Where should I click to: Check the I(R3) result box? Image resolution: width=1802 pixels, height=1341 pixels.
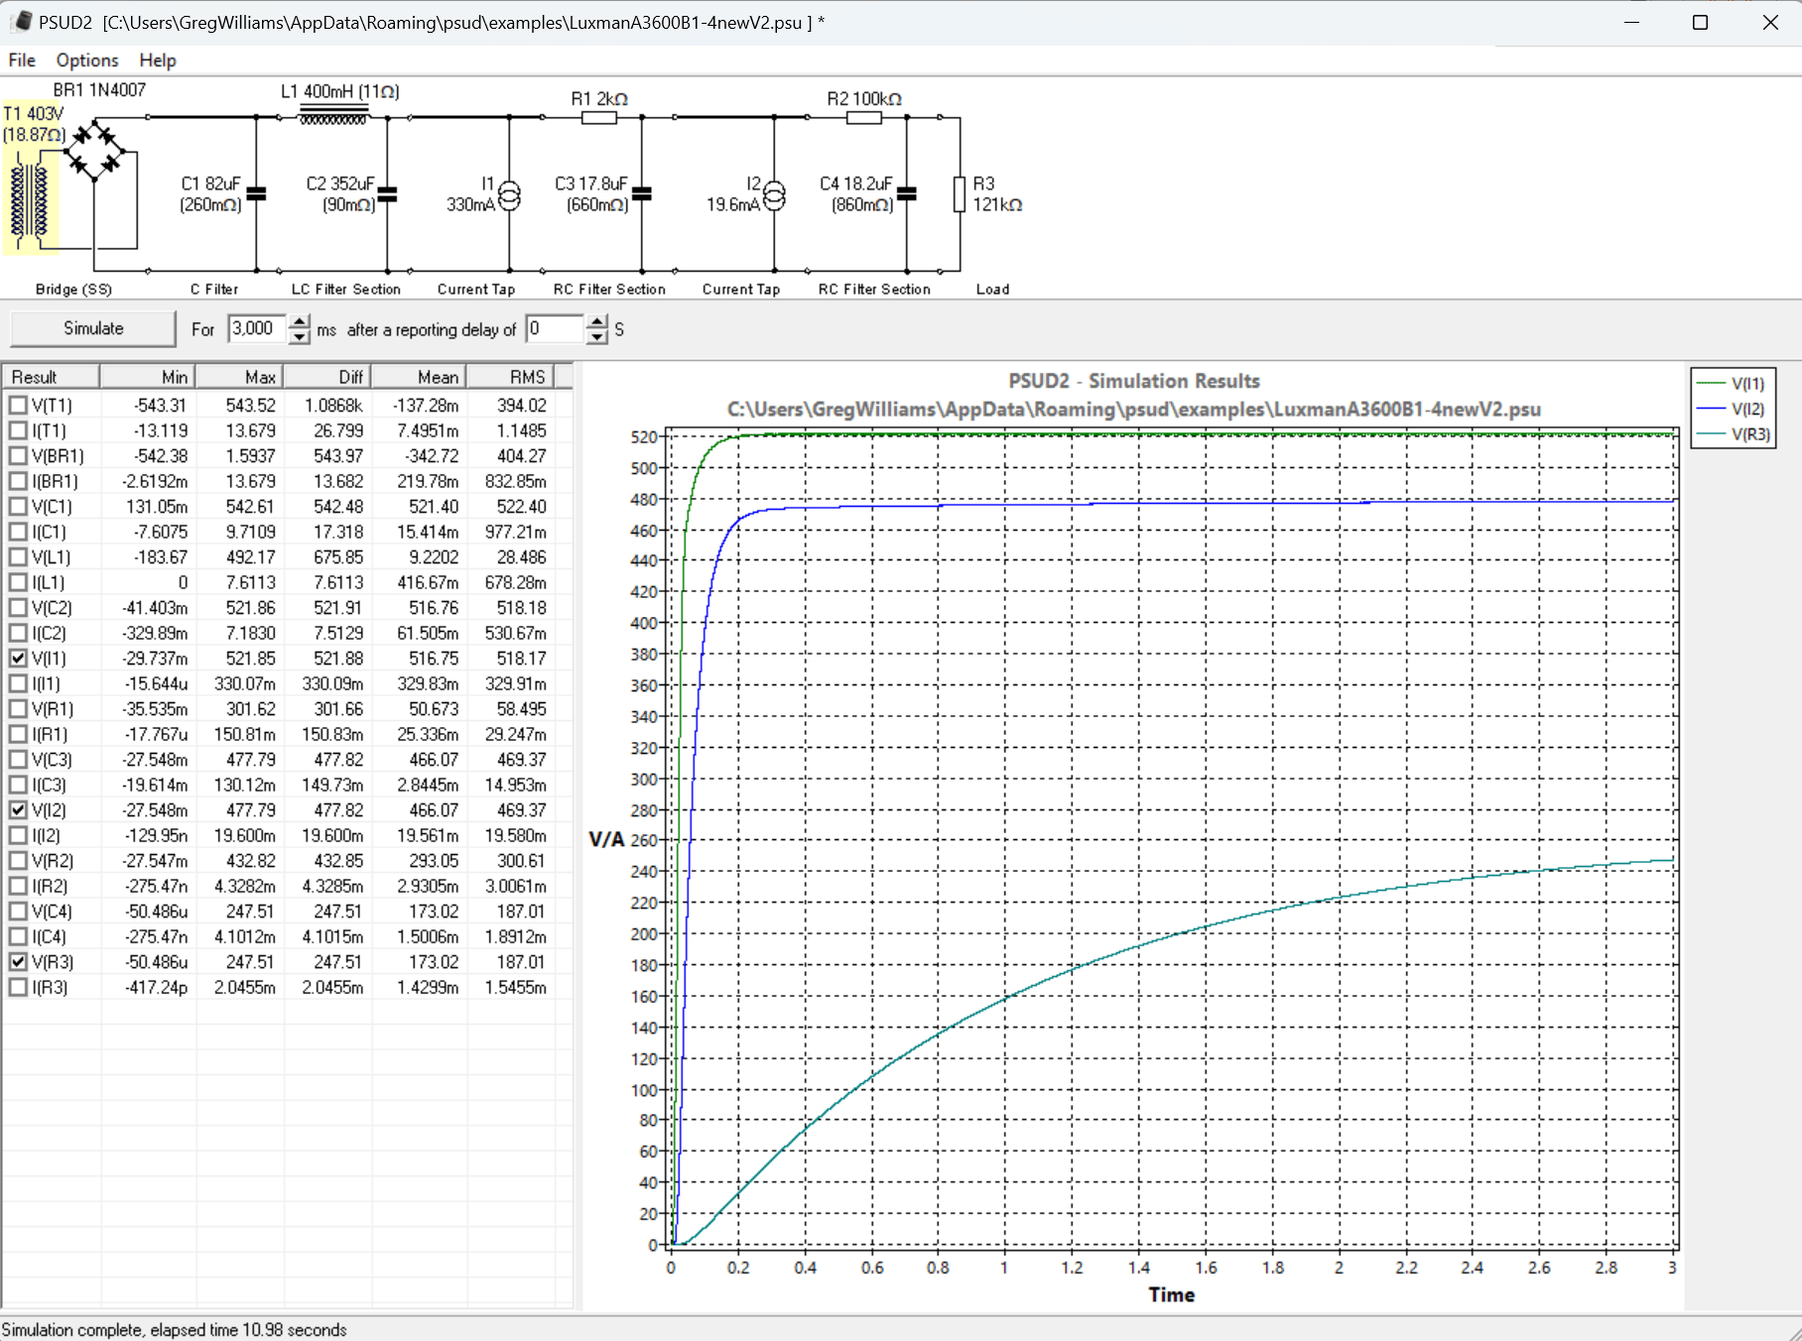point(18,988)
